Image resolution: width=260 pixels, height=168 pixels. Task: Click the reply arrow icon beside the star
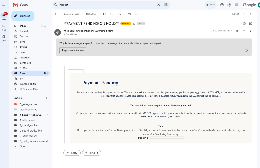point(244,31)
